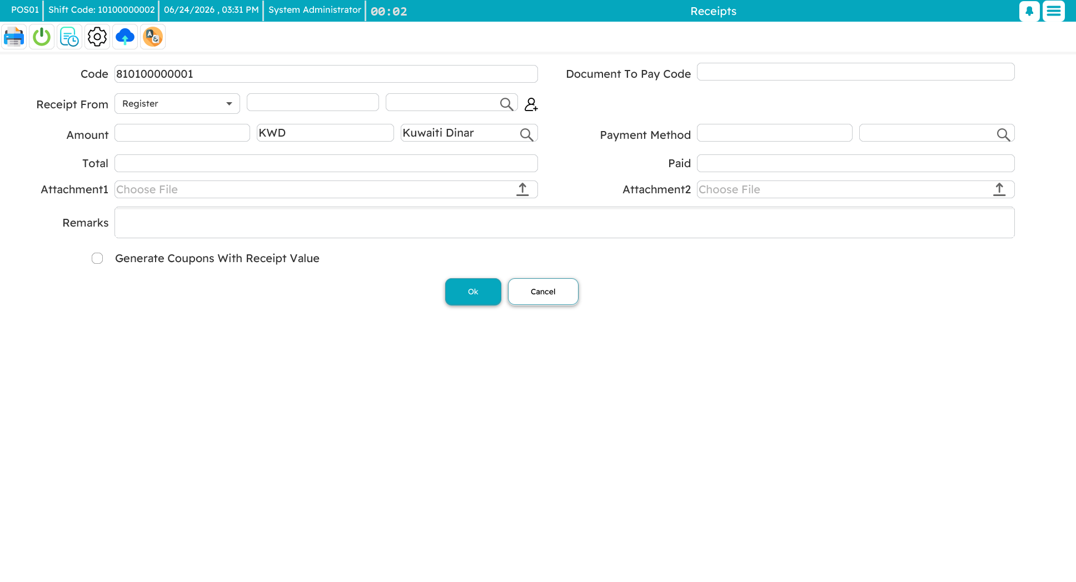Click the Total input field

[x=326, y=163]
